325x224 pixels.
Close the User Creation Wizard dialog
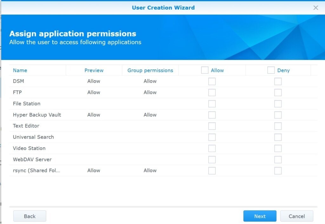click(x=315, y=8)
